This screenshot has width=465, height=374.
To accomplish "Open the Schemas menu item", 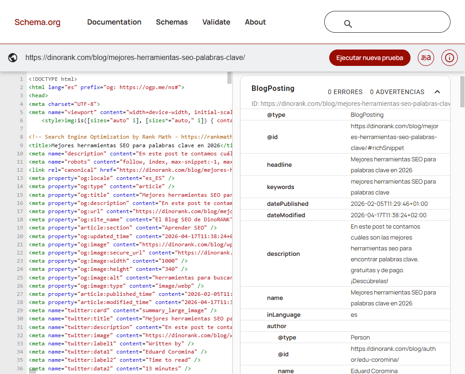I will coord(172,22).
